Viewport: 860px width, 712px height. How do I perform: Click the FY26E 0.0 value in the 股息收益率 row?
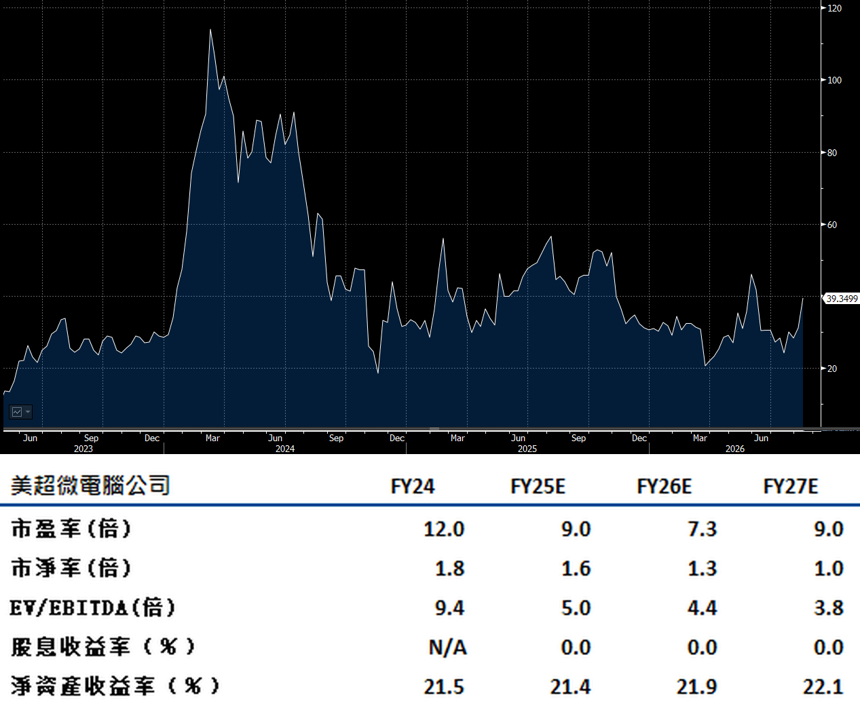coord(703,647)
